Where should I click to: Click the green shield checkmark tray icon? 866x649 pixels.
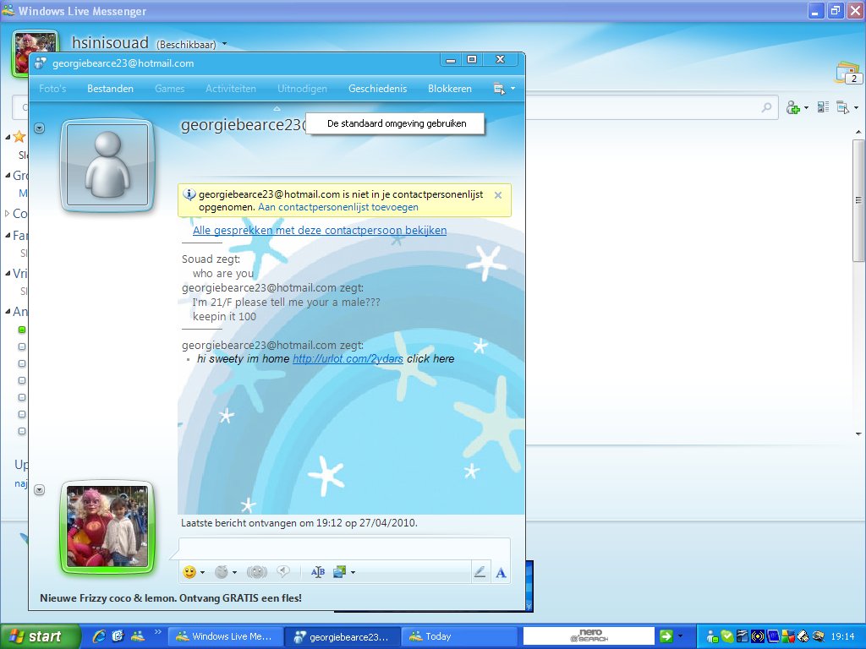(727, 637)
